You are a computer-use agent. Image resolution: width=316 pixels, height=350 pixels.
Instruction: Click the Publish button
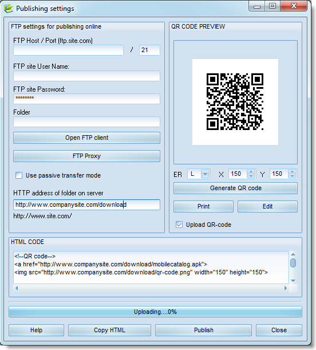tap(203, 330)
